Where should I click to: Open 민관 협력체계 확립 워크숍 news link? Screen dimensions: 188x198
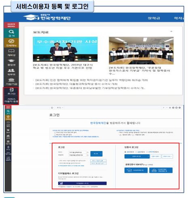coord(91,80)
